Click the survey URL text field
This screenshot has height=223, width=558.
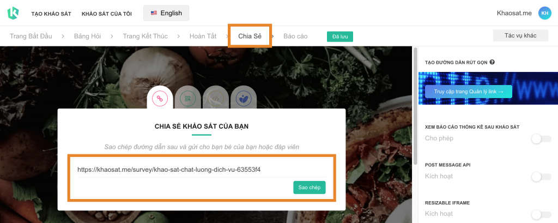click(202, 170)
